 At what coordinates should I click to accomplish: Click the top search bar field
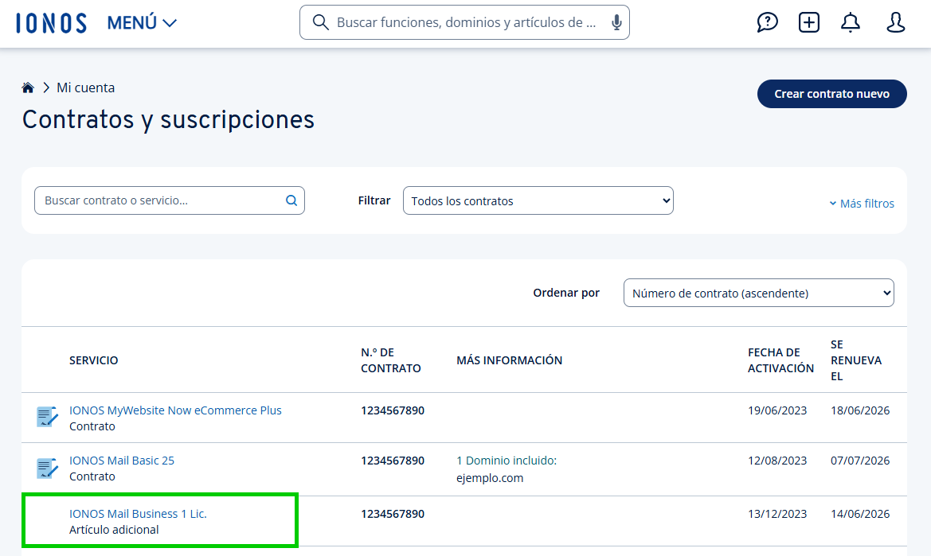[x=464, y=22]
